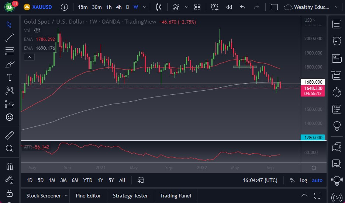Open the calendar panel in right sidebar
The height and width of the screenshot is (203, 345).
(337, 109)
